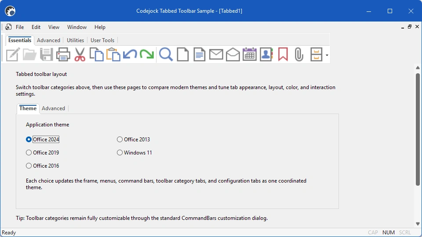Switch to the Essentials toolbar tab

click(20, 40)
